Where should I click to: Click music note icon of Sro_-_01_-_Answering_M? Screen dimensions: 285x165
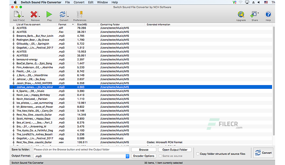point(13,126)
